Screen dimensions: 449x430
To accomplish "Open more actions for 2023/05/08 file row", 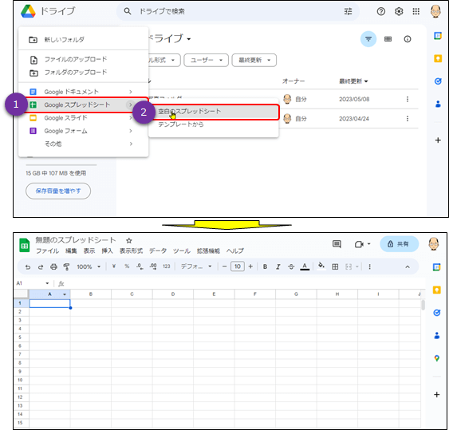I will (408, 99).
